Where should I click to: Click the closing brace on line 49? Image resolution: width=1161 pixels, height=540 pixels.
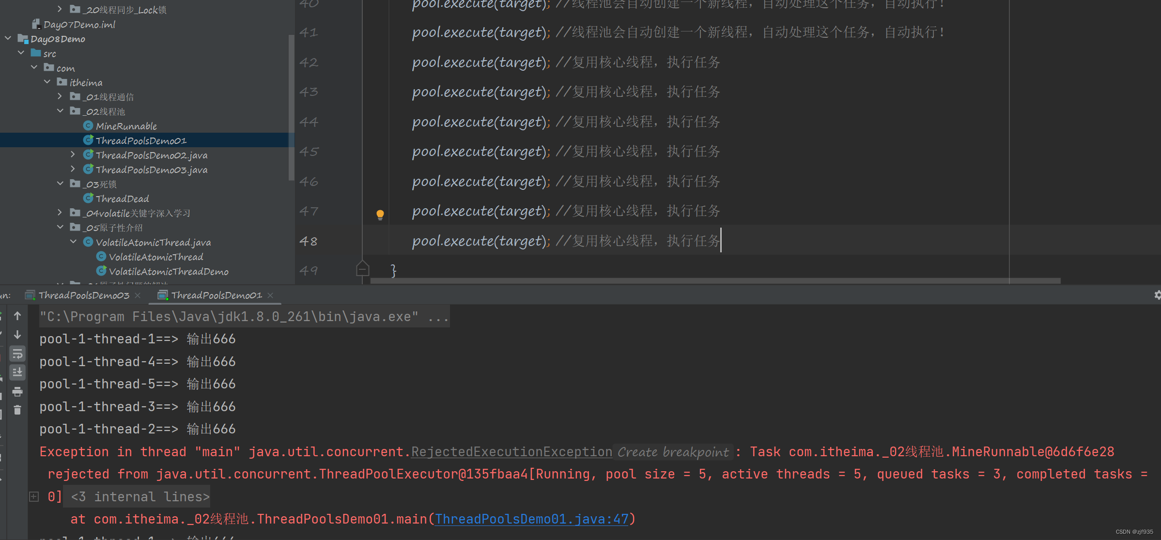tap(393, 270)
